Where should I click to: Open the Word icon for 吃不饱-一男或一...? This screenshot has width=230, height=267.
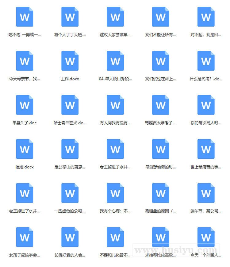[25, 17]
